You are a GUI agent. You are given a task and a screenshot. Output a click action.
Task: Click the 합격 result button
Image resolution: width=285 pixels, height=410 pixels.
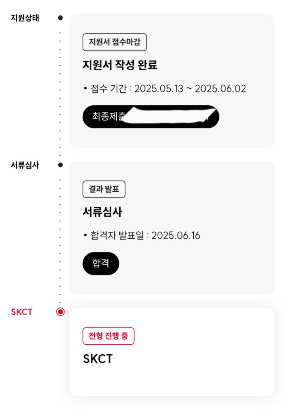point(101,263)
